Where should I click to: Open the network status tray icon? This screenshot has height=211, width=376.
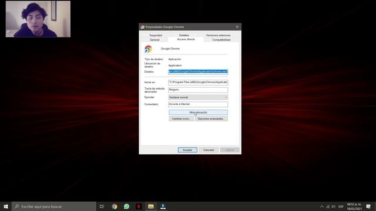[328, 207]
